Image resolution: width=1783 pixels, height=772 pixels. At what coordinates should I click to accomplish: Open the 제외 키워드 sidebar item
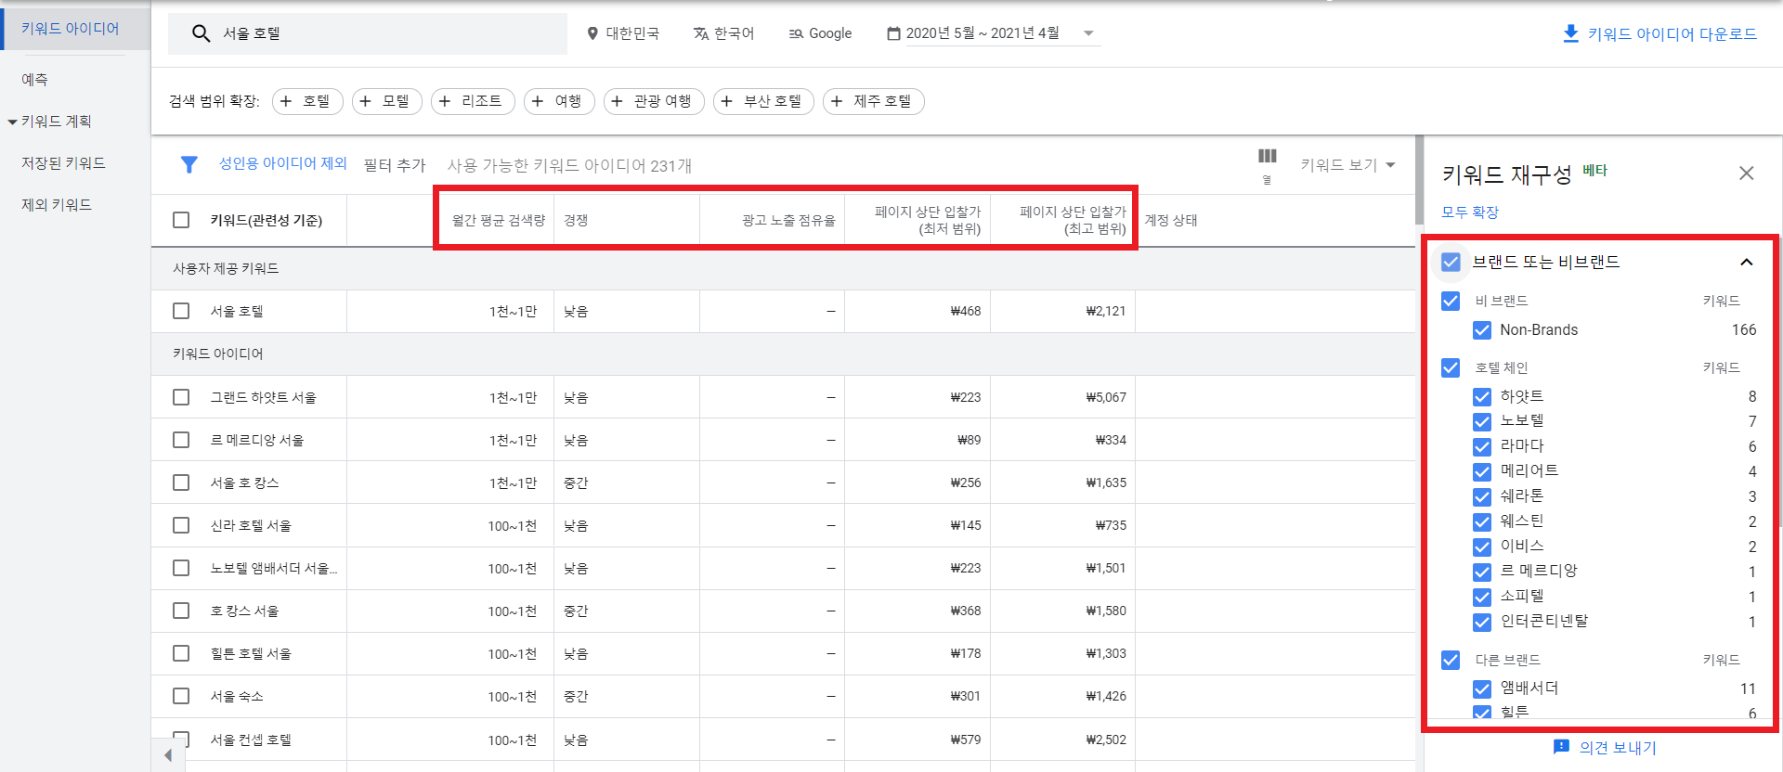57,205
